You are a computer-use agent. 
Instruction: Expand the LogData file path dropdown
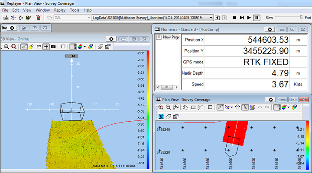tap(211, 18)
